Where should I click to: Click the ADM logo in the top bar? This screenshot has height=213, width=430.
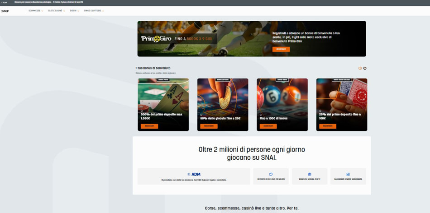[x=4, y=2]
